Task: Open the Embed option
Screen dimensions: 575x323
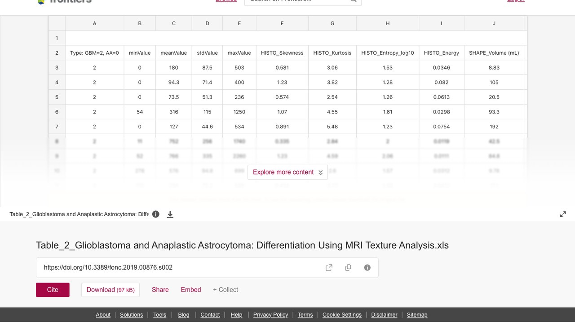Action: click(191, 290)
